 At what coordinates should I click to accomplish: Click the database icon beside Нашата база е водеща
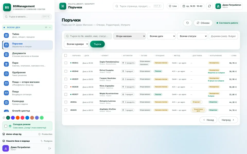(4, 141)
